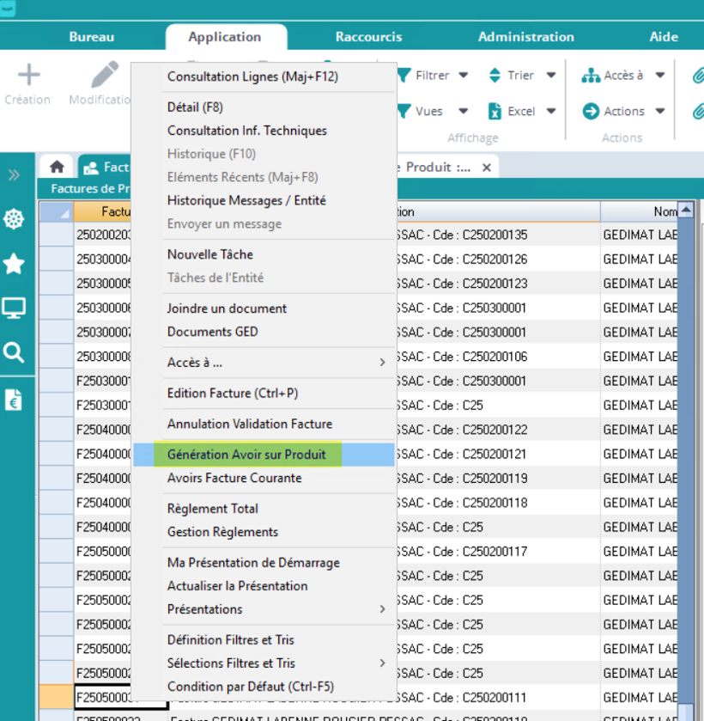This screenshot has width=704, height=721.
Task: Click the monitor icon in sidebar
Action: point(14,309)
